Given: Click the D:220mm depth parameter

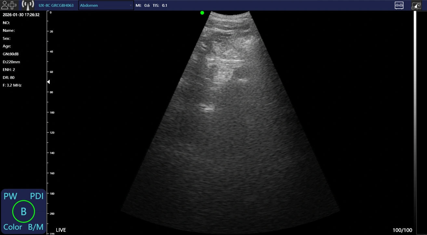Looking at the screenshot, I should pyautogui.click(x=11, y=62).
